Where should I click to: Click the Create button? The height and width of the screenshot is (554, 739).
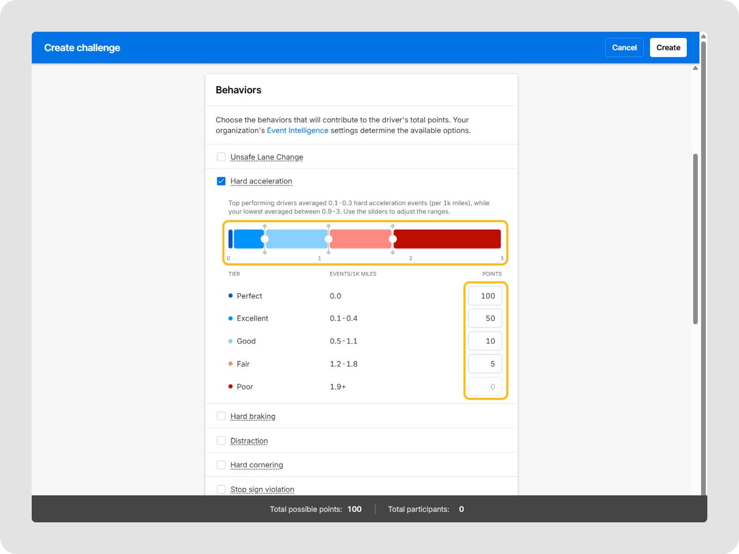(668, 48)
